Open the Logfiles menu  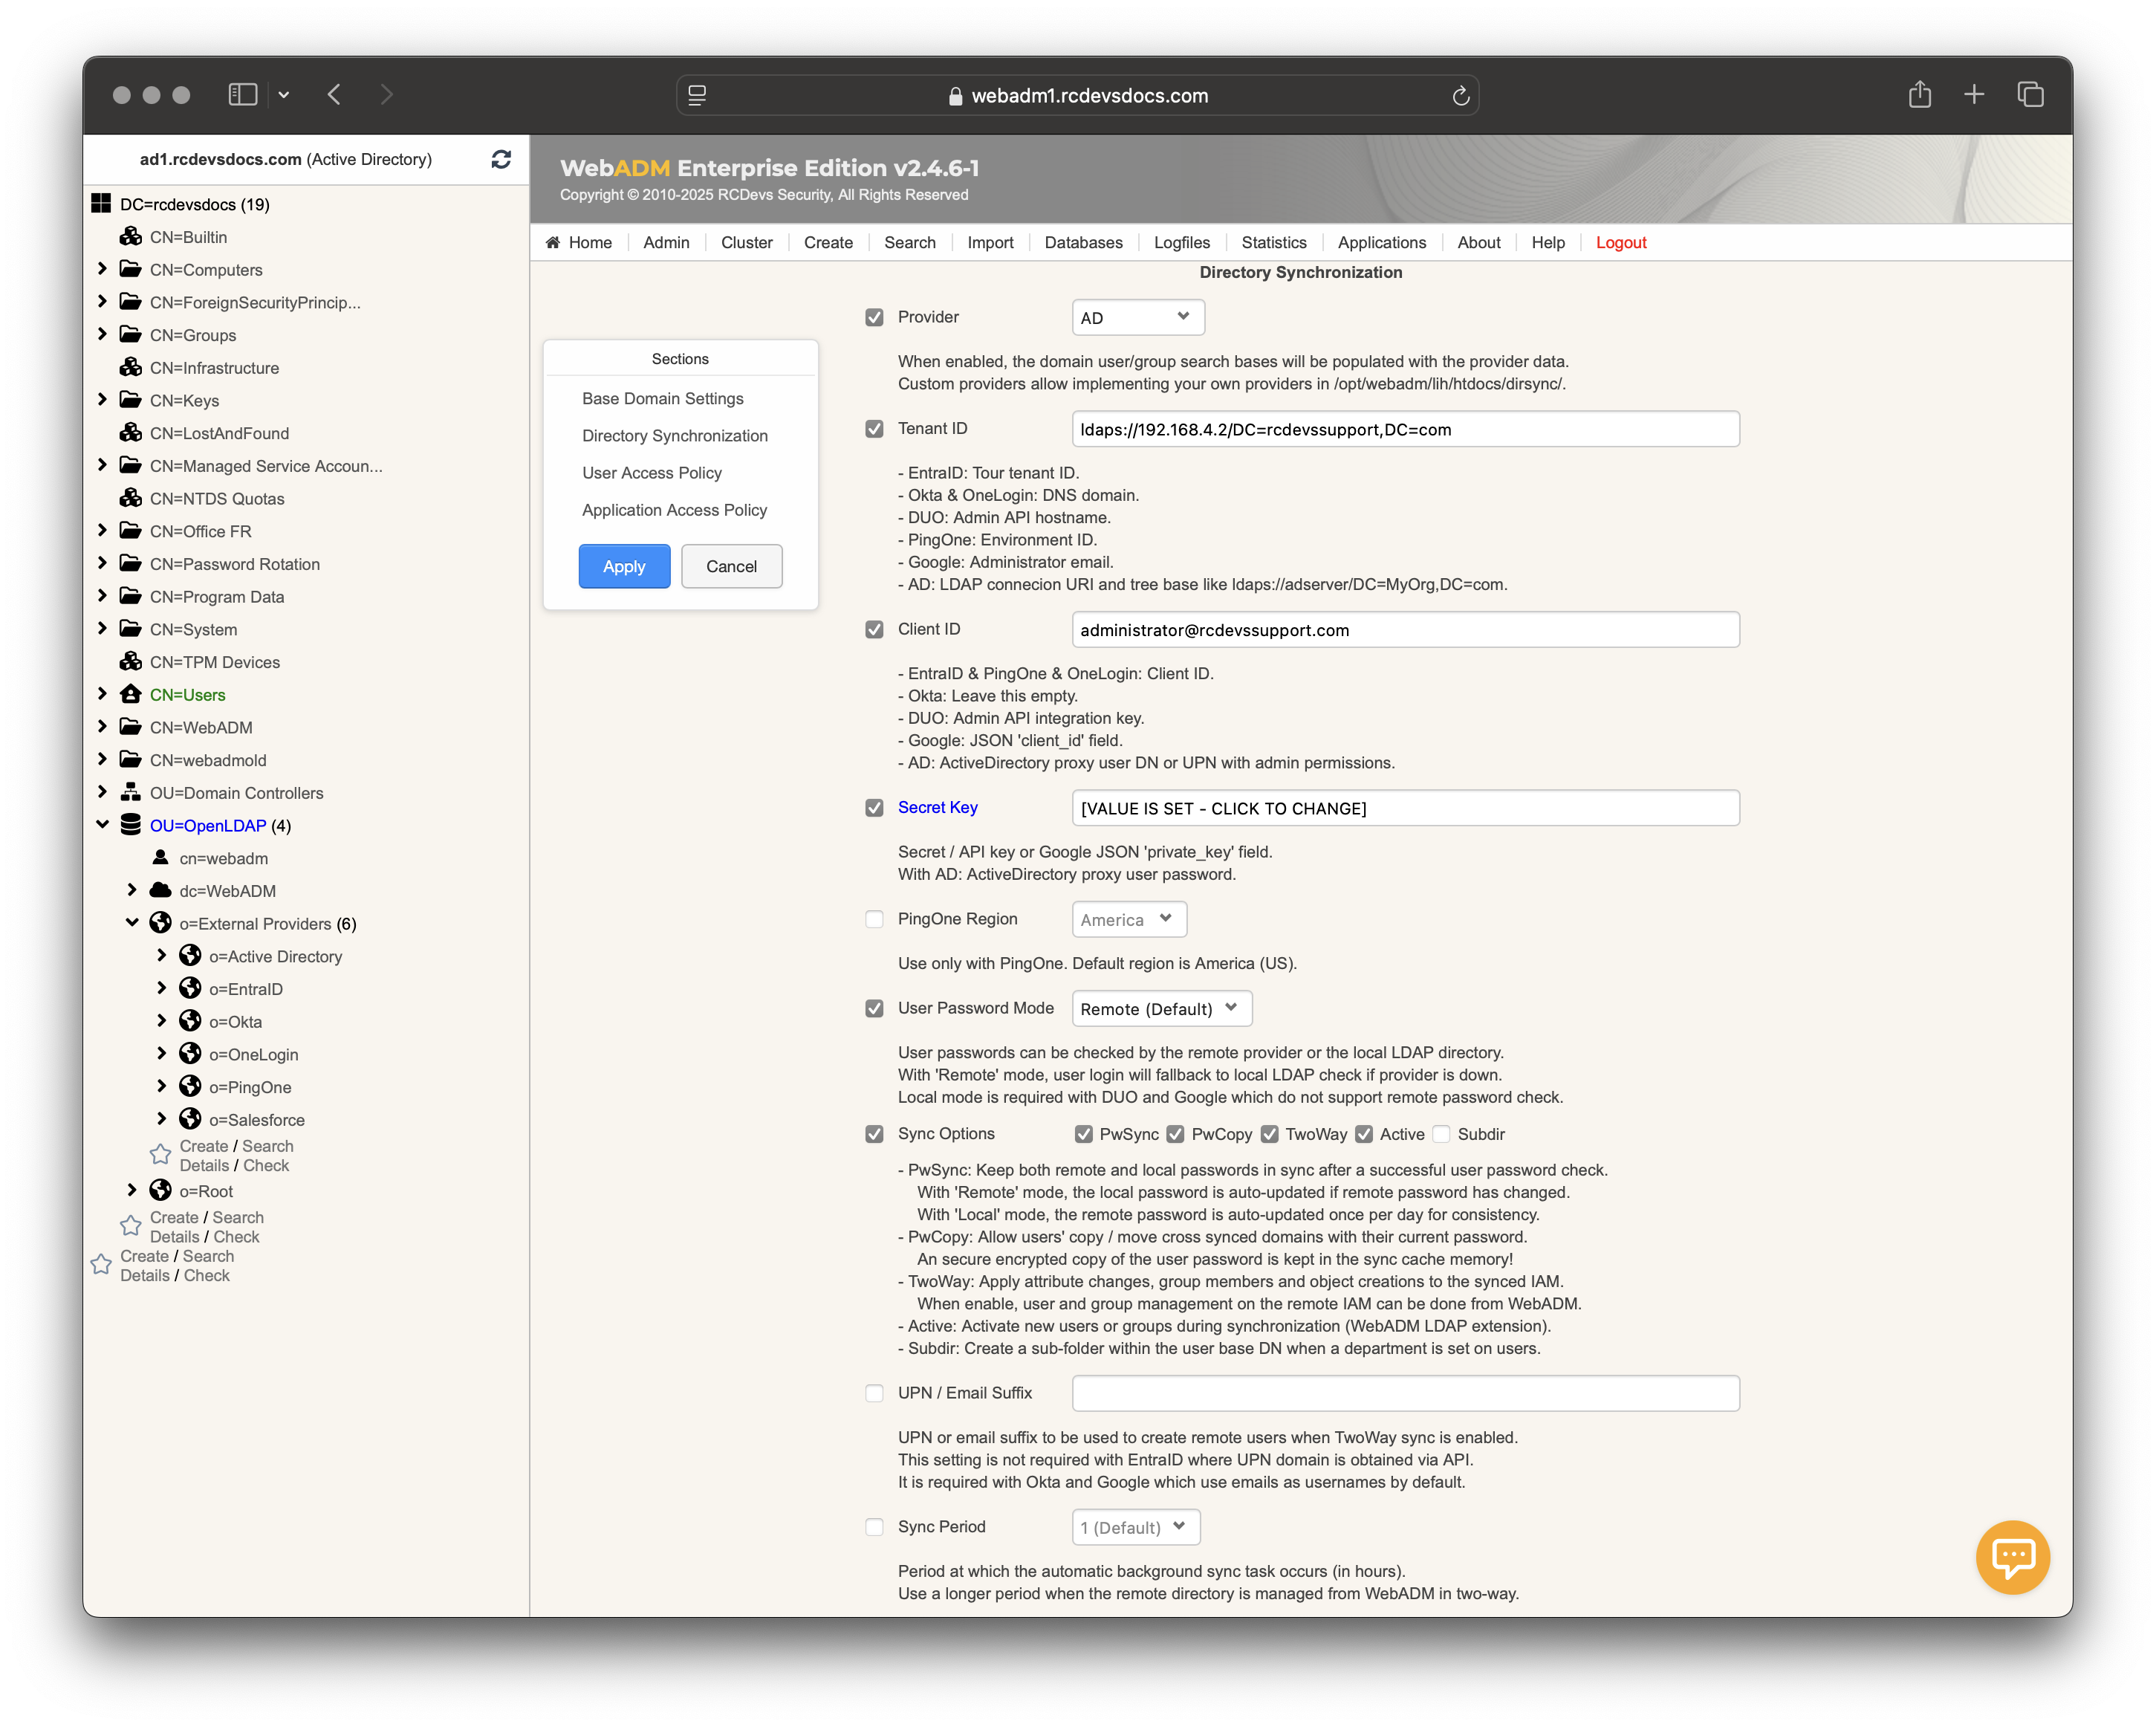coord(1181,242)
